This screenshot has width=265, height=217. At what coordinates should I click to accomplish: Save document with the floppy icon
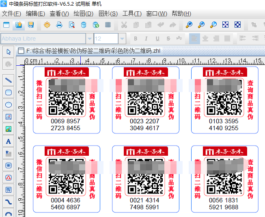click(31, 25)
